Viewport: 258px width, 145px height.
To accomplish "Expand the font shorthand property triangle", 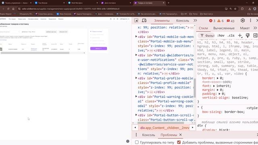I will (214, 86).
